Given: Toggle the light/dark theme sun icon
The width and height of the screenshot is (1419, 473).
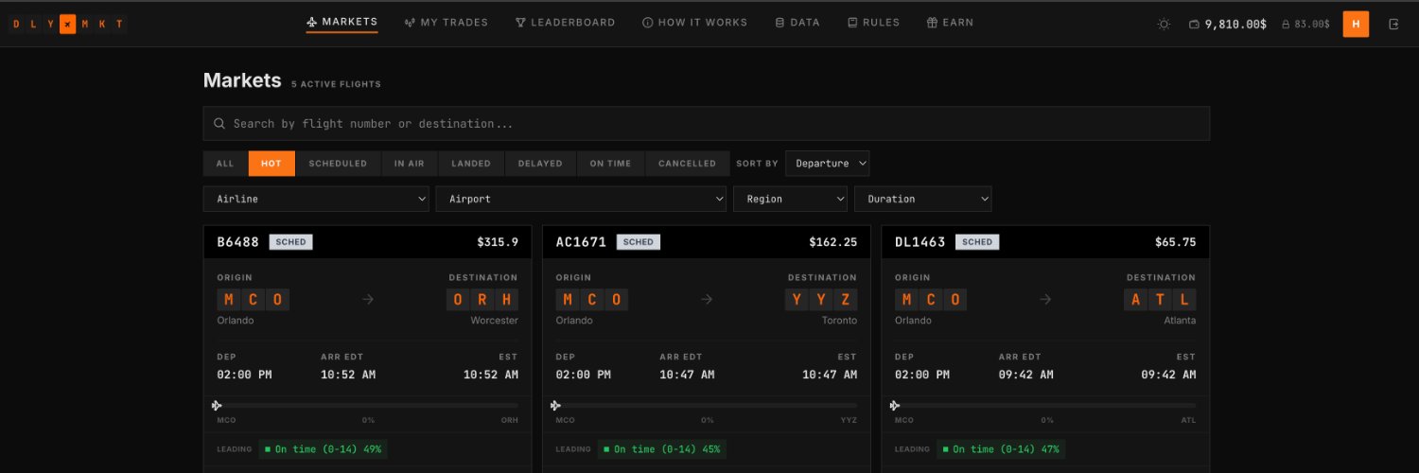Looking at the screenshot, I should click(1164, 24).
